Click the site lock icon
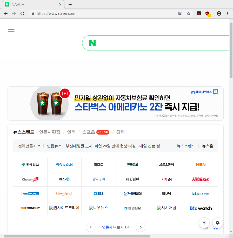 point(33,13)
